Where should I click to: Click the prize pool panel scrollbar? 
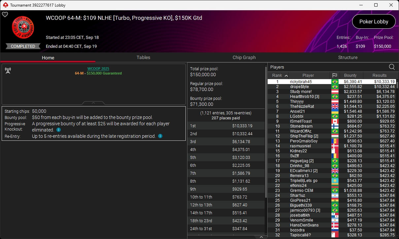pos(266,132)
